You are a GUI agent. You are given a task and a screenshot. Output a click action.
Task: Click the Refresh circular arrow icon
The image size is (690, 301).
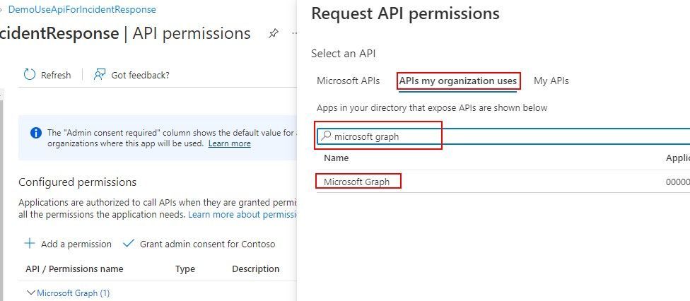click(x=30, y=75)
